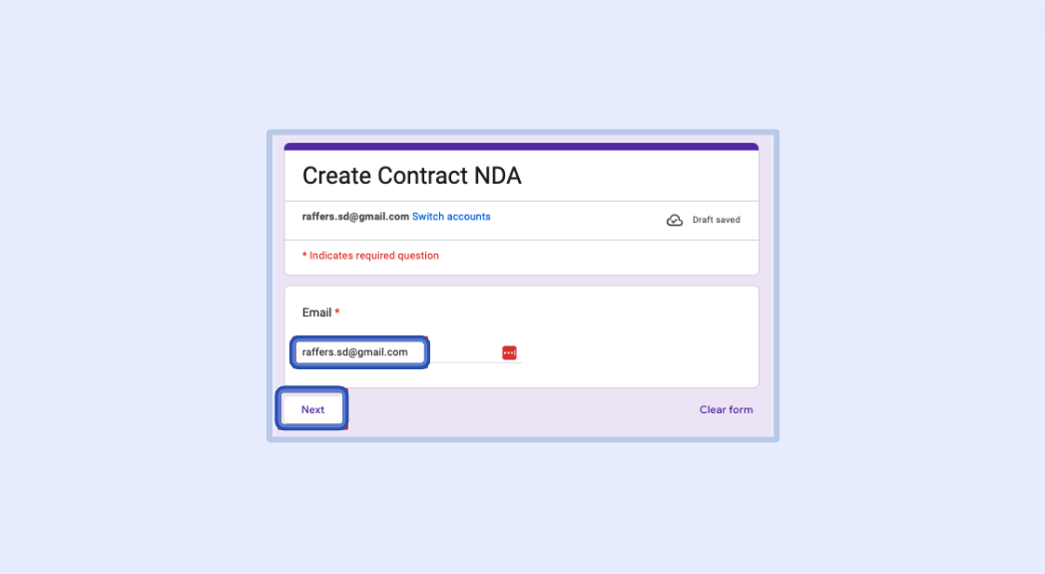This screenshot has width=1045, height=574.
Task: Click the Create Contract NDA title
Action: pyautogui.click(x=411, y=177)
